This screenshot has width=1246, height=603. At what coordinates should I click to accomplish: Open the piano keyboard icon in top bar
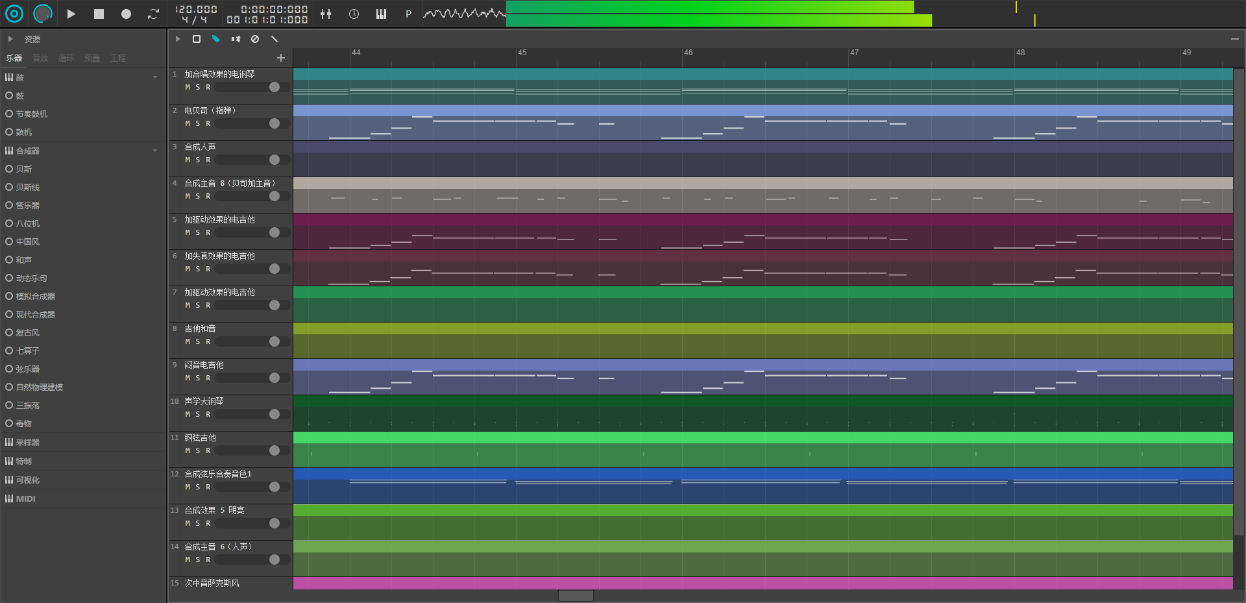tap(381, 14)
